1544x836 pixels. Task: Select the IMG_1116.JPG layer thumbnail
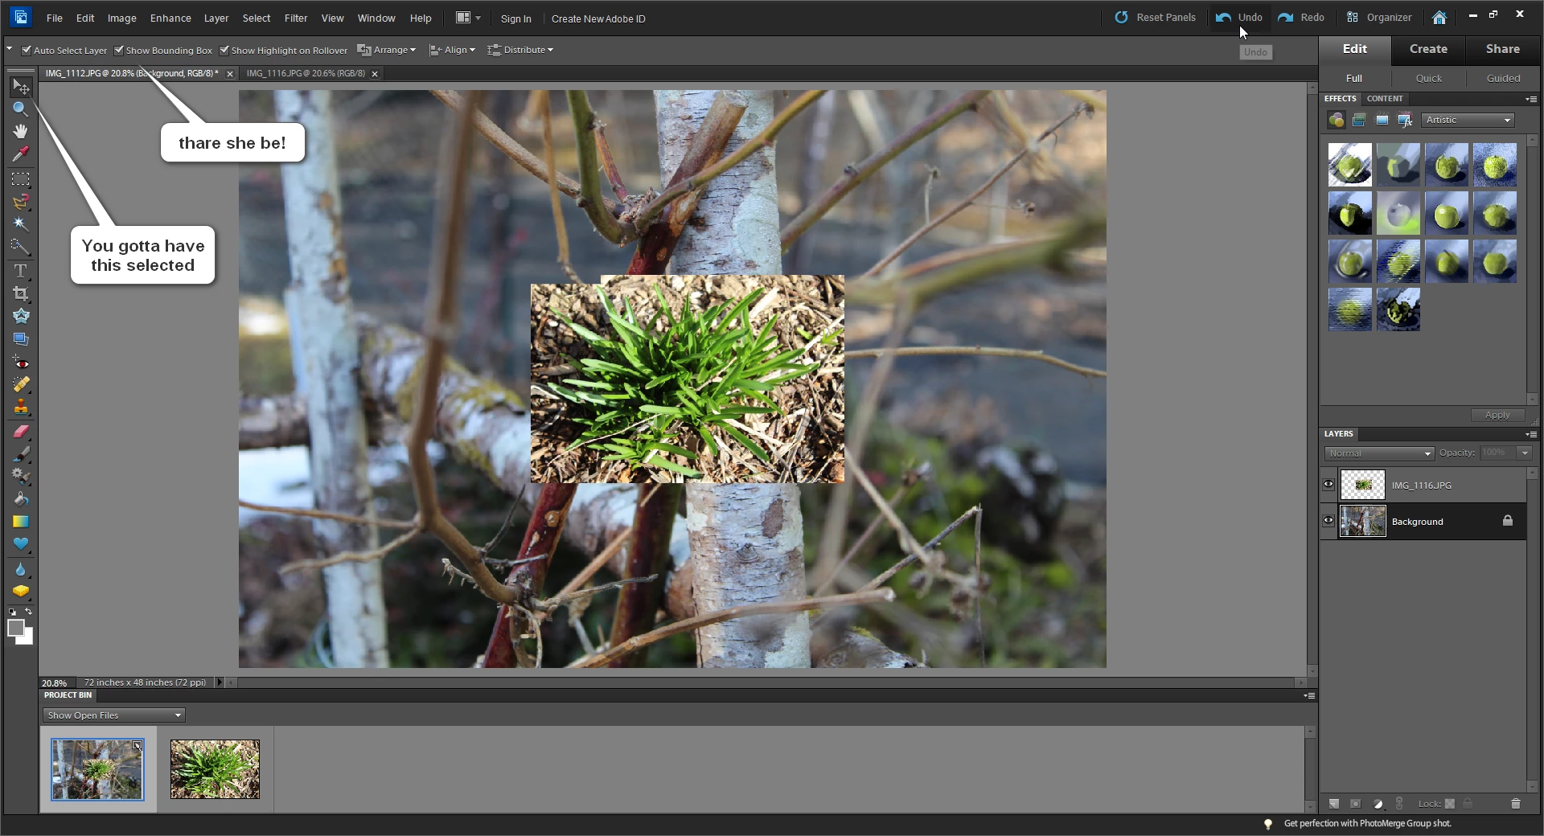click(1362, 485)
